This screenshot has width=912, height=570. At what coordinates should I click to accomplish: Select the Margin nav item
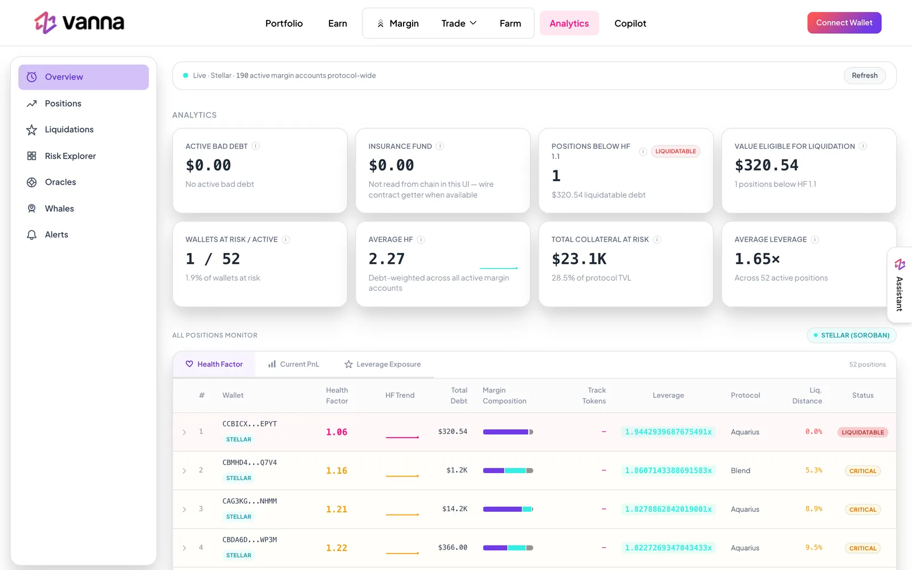click(398, 23)
